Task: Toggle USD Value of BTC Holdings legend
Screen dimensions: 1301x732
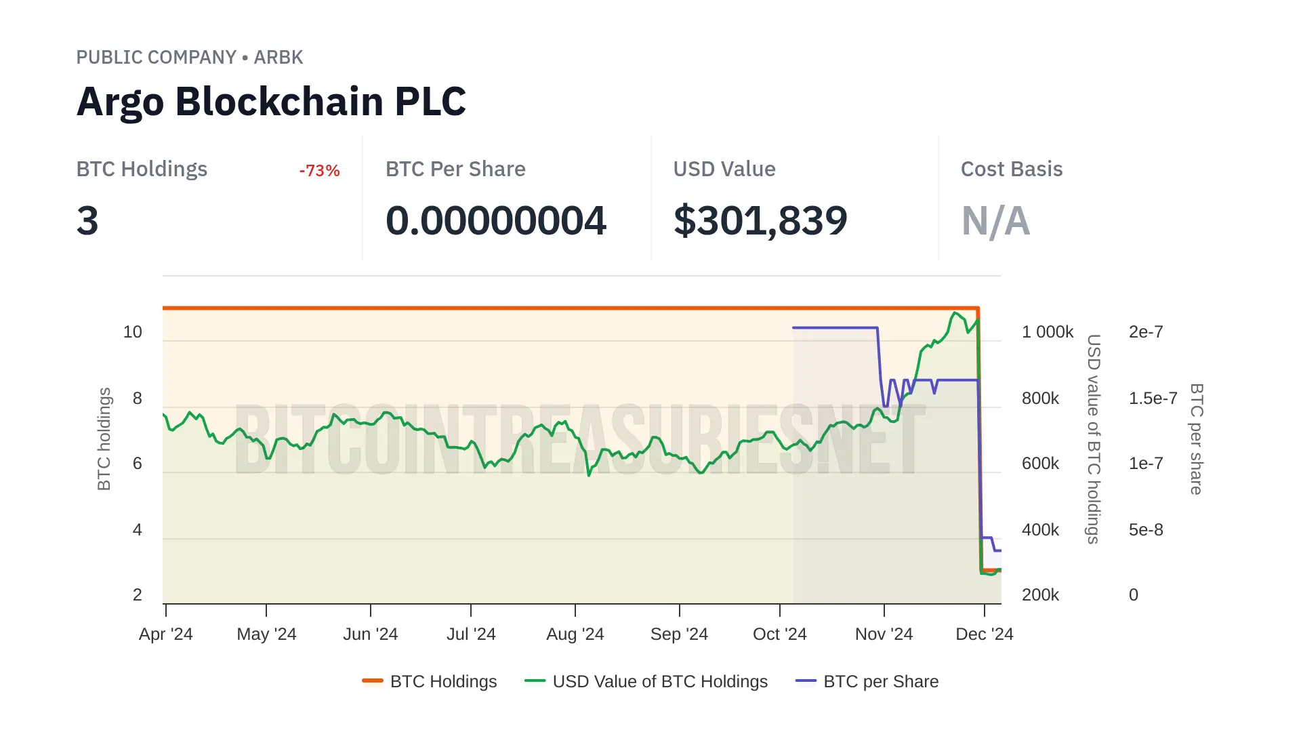Action: tap(660, 681)
